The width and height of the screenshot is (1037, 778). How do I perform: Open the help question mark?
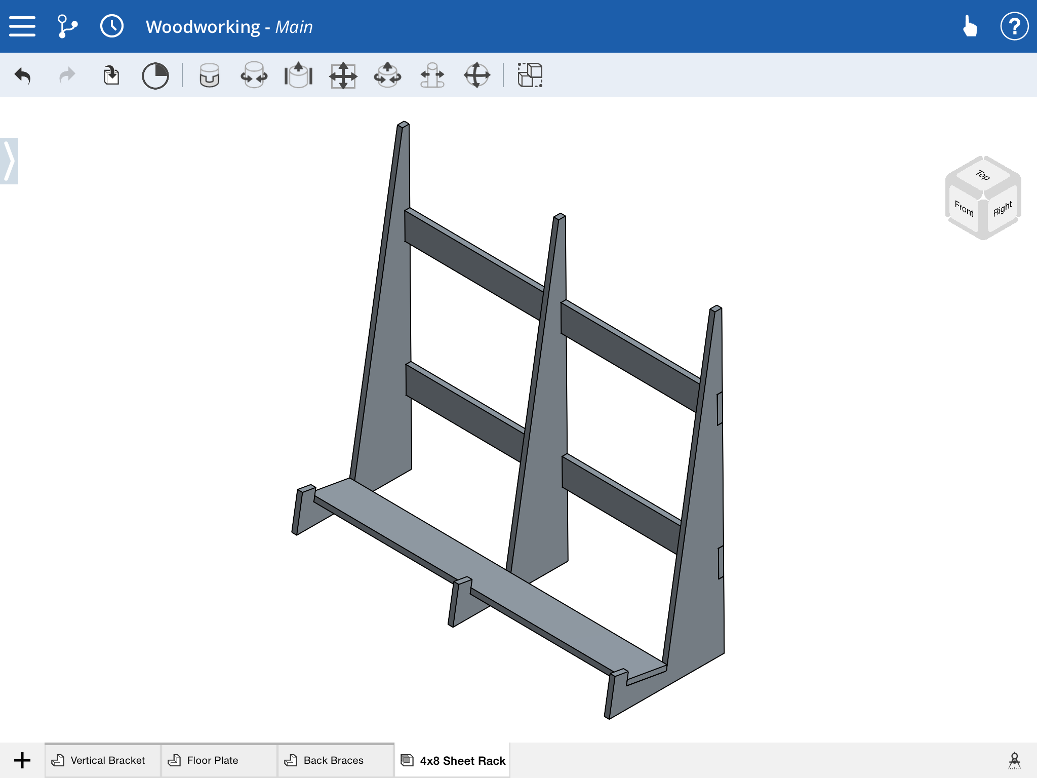coord(1014,26)
